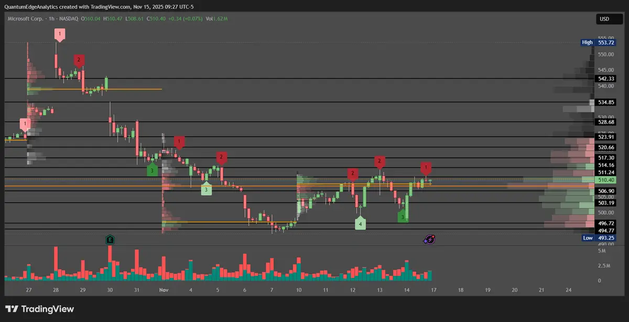This screenshot has width=629, height=322.
Task: Click the '2.5 M' volume axis label
Action: pos(604,266)
